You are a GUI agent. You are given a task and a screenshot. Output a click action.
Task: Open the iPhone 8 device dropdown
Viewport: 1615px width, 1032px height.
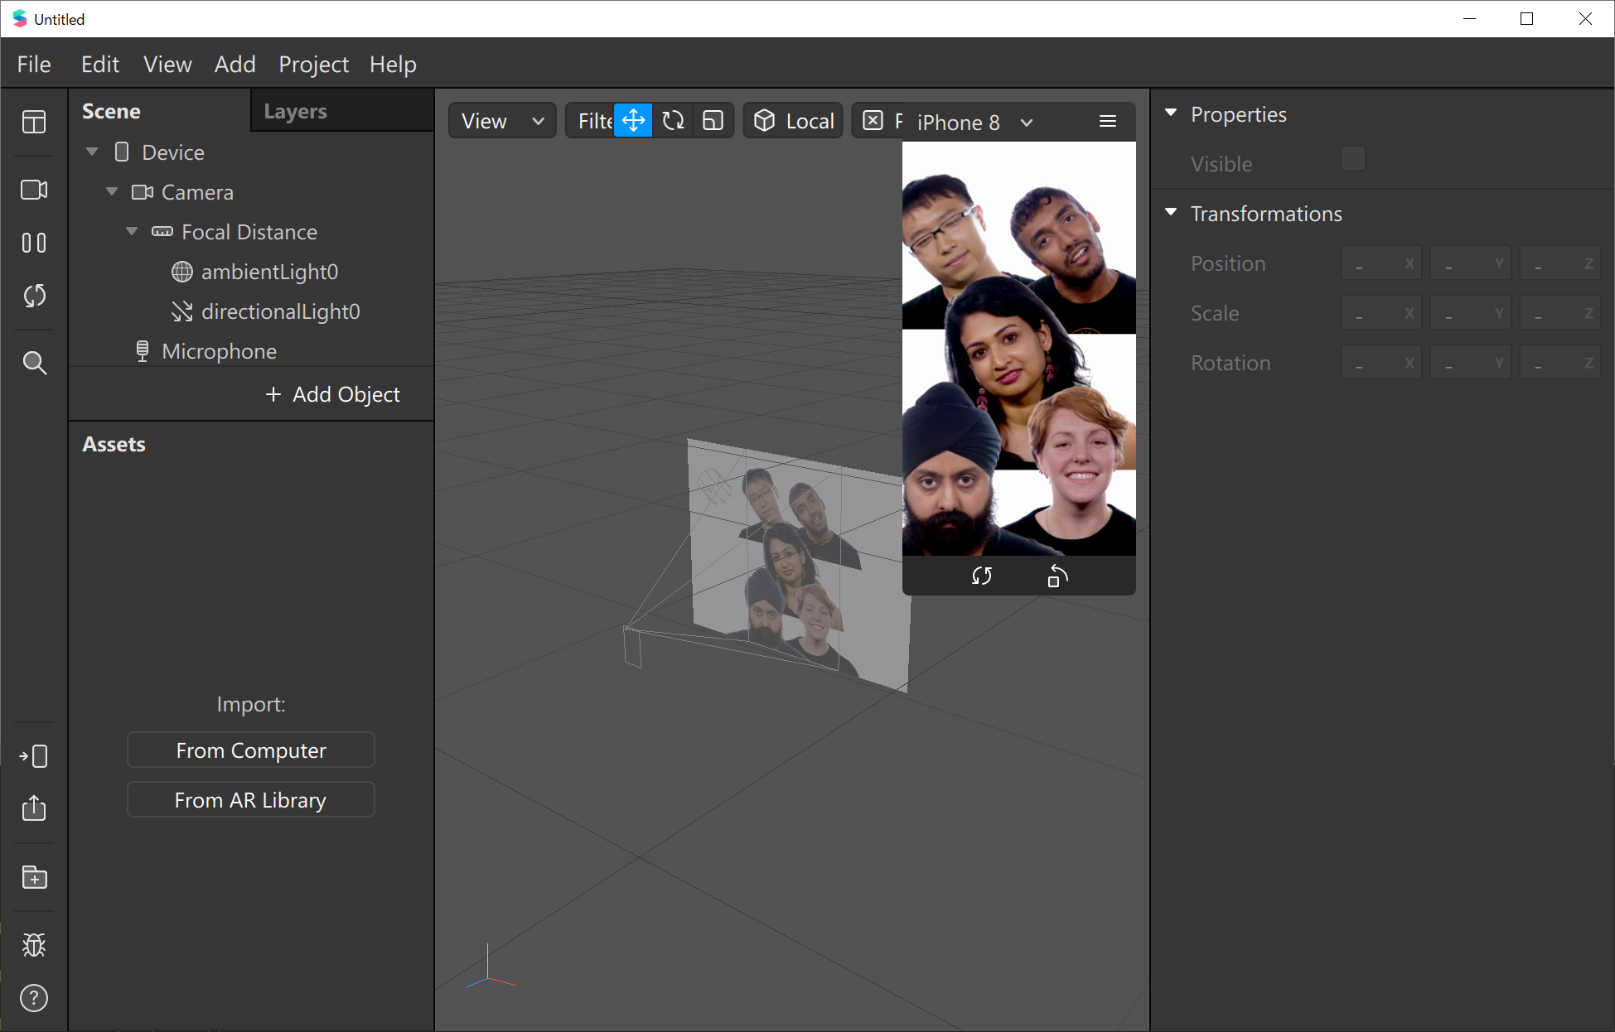click(974, 123)
